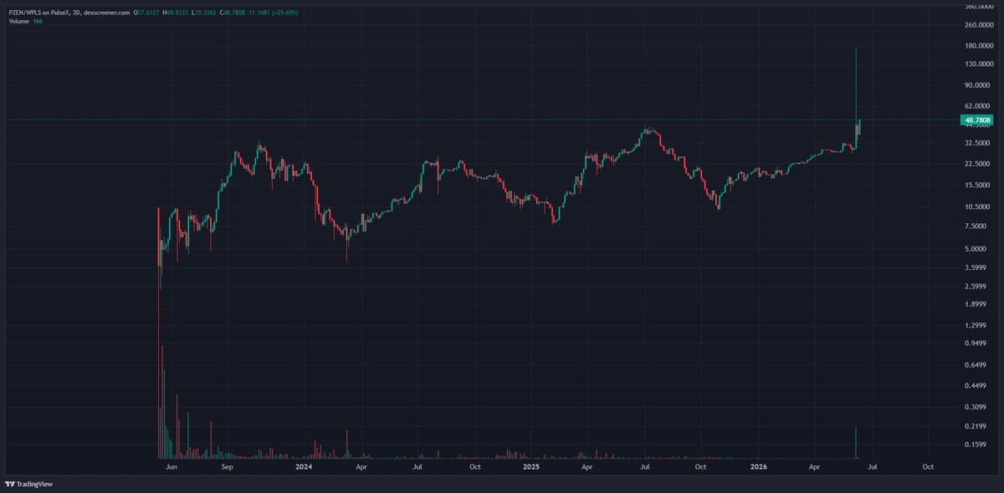
Task: Click the Jul label between 2024 and 2025
Action: [x=417, y=467]
